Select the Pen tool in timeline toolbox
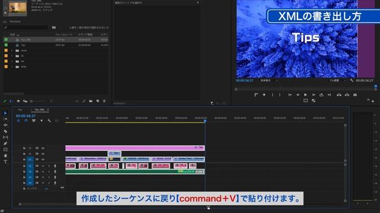Screen dimensions: 380x213 pyautogui.click(x=5, y=143)
